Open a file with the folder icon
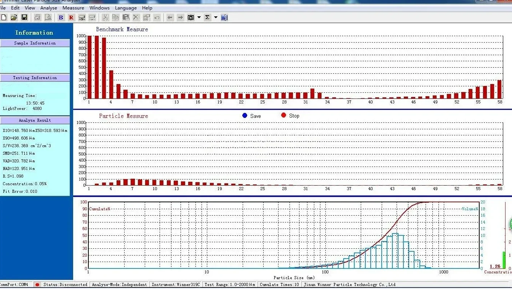The image size is (512, 289). tap(14, 17)
